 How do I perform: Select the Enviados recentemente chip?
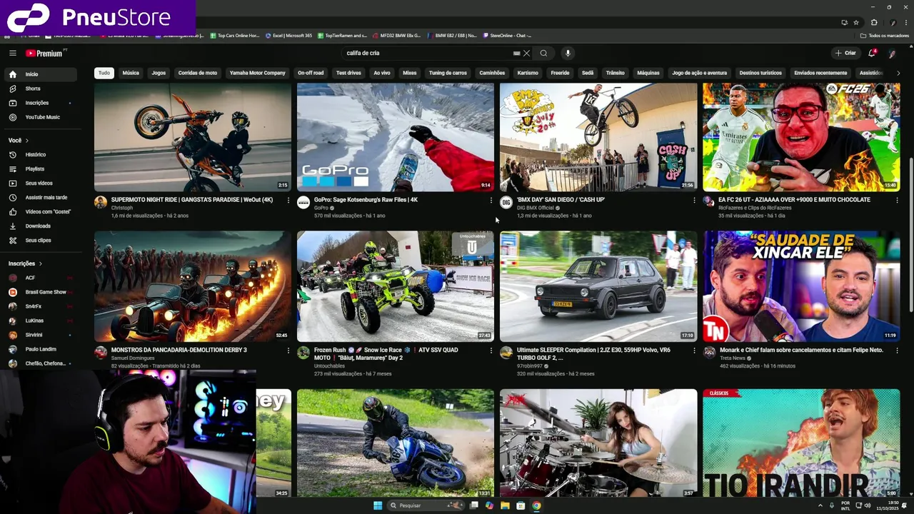click(820, 73)
